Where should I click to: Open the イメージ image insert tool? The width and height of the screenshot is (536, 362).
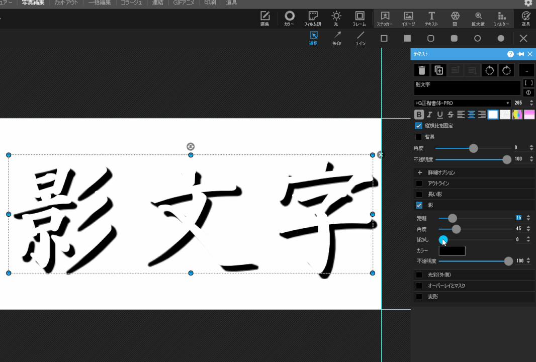[x=408, y=19]
